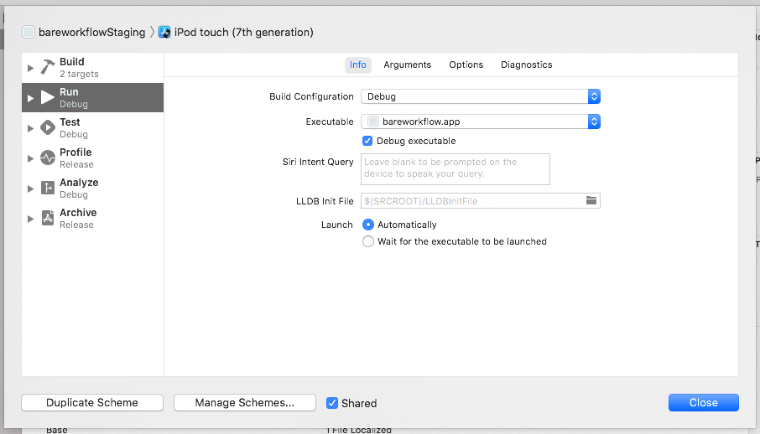Select Launch Automatically radio button
Viewport: 760px width, 434px height.
pyautogui.click(x=368, y=225)
